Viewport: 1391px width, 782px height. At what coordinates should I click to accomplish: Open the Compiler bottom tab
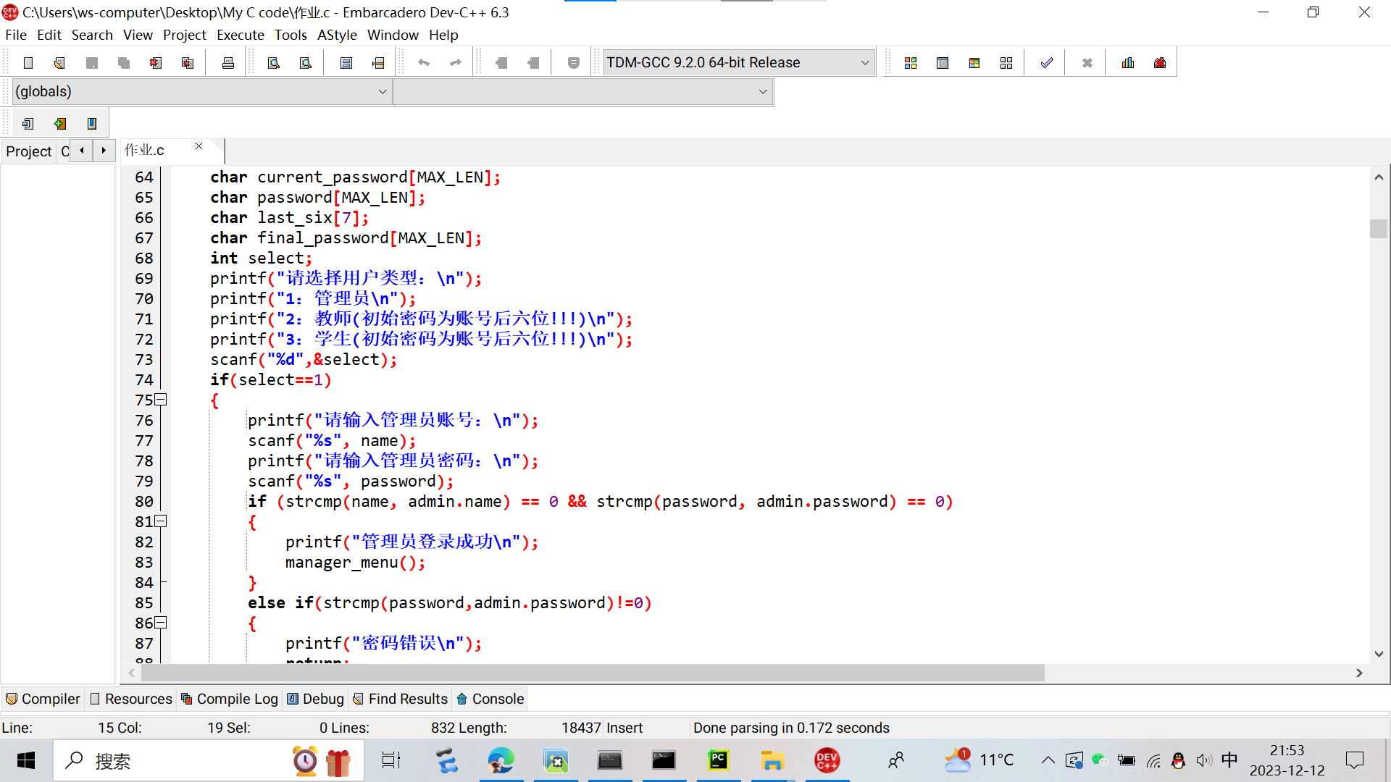[x=43, y=699]
